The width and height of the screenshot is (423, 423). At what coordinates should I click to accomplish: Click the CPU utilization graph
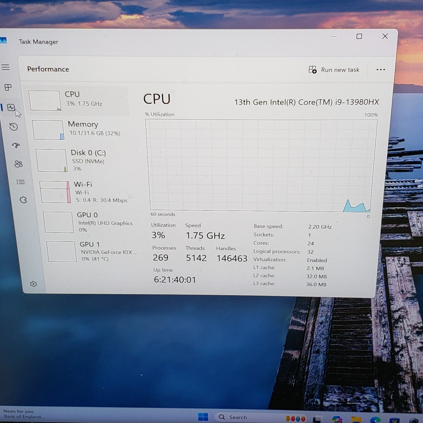click(x=261, y=165)
